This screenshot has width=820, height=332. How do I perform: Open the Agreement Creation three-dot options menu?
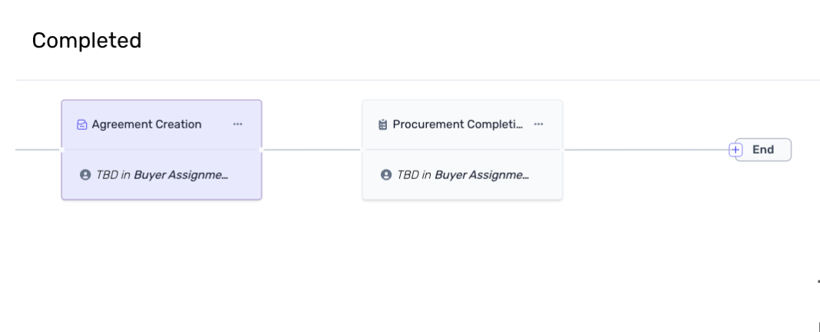[x=238, y=124]
